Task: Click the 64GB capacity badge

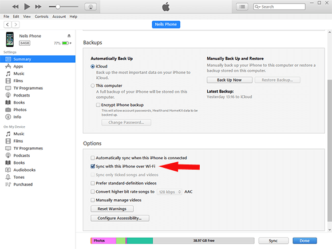Action: click(x=25, y=43)
